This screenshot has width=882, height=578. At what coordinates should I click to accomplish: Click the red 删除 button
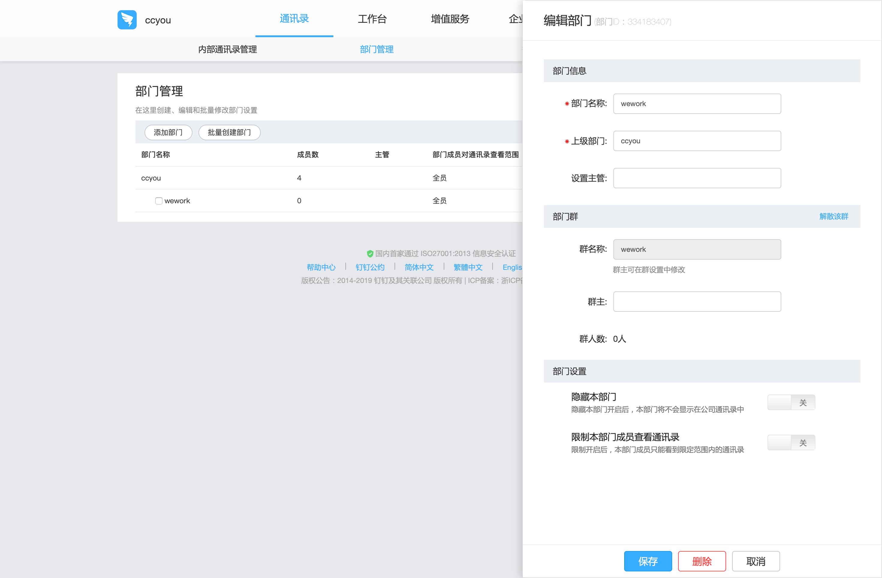702,561
